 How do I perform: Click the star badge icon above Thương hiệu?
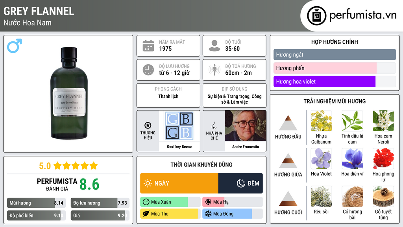148,125
